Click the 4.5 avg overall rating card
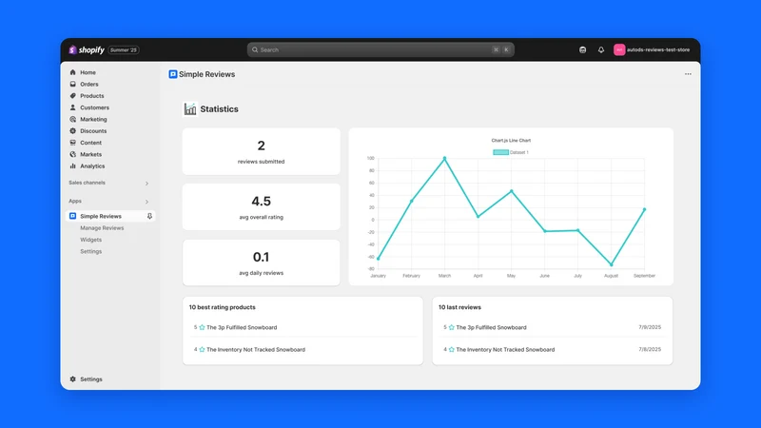This screenshot has width=761, height=428. point(261,206)
